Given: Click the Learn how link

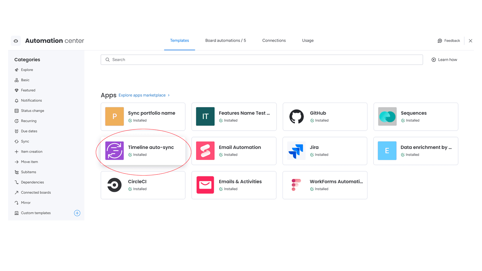Looking at the screenshot, I should (x=447, y=59).
